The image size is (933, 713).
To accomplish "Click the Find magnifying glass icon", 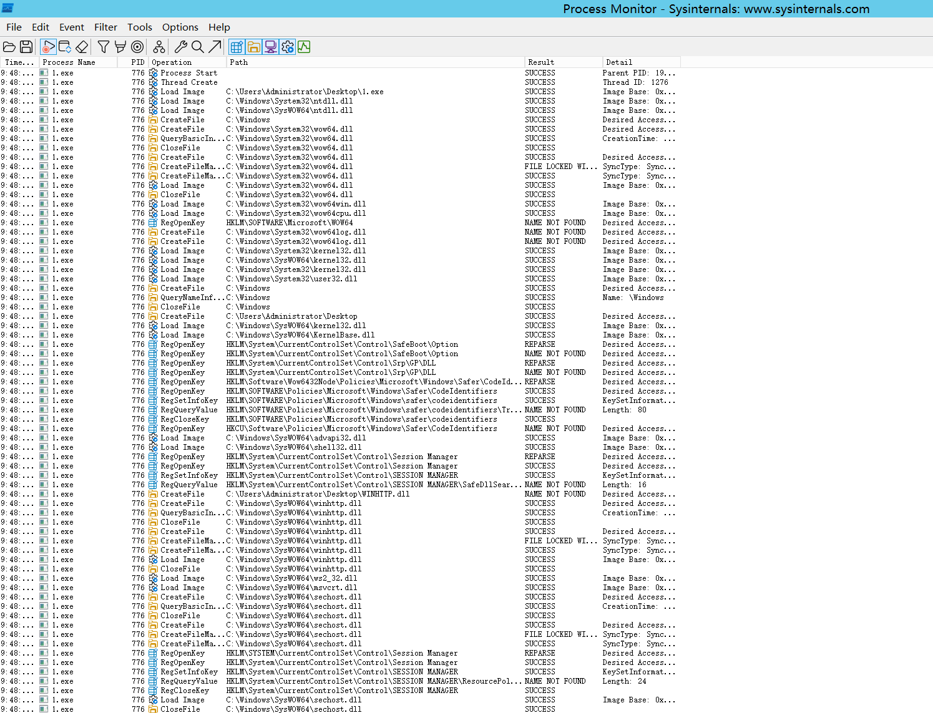I will [x=198, y=47].
